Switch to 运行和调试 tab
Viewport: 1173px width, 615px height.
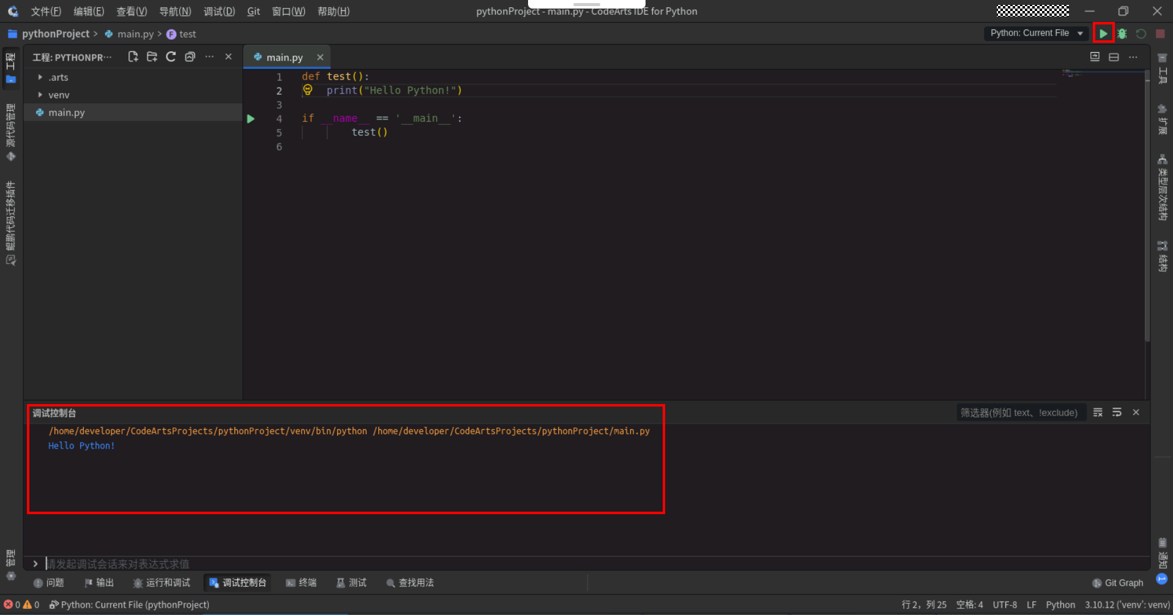pos(162,583)
